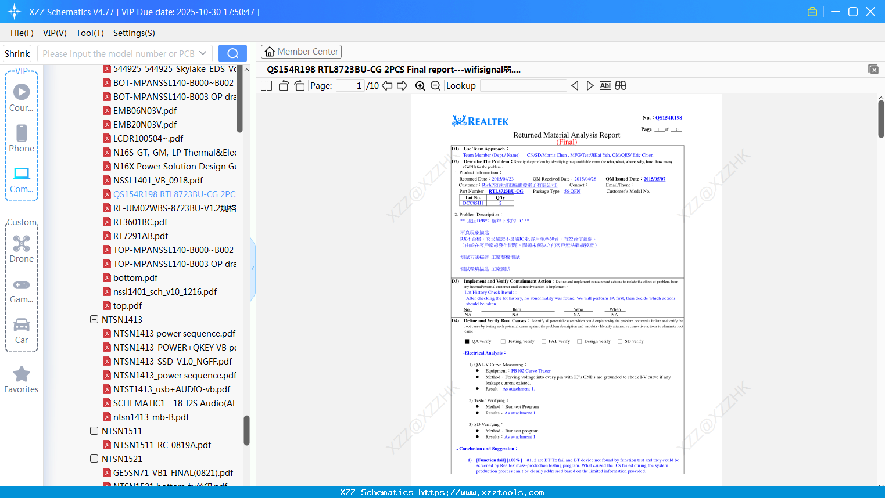The width and height of the screenshot is (885, 498).
Task: Click the tab close icon at top right of viewer
Action: pos(873,69)
